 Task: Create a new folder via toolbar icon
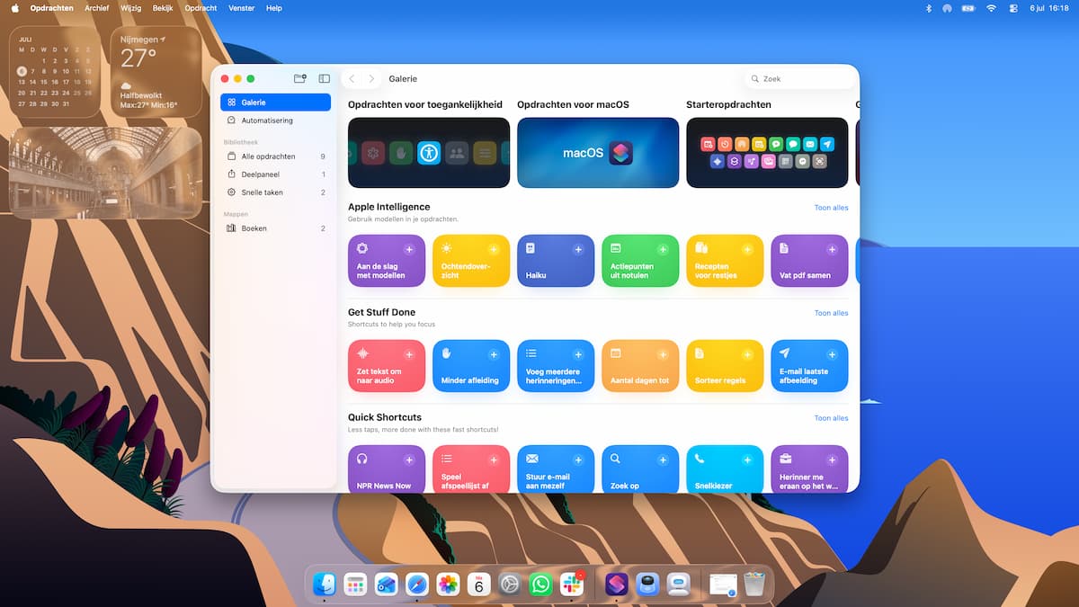(x=300, y=79)
